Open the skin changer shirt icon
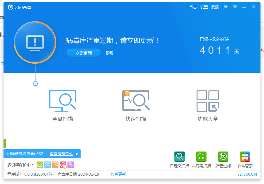Image resolution: width=264 pixels, height=184 pixels. coord(225,7)
